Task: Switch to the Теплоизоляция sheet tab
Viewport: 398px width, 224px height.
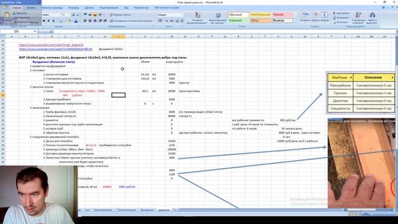Action: click(x=126, y=210)
